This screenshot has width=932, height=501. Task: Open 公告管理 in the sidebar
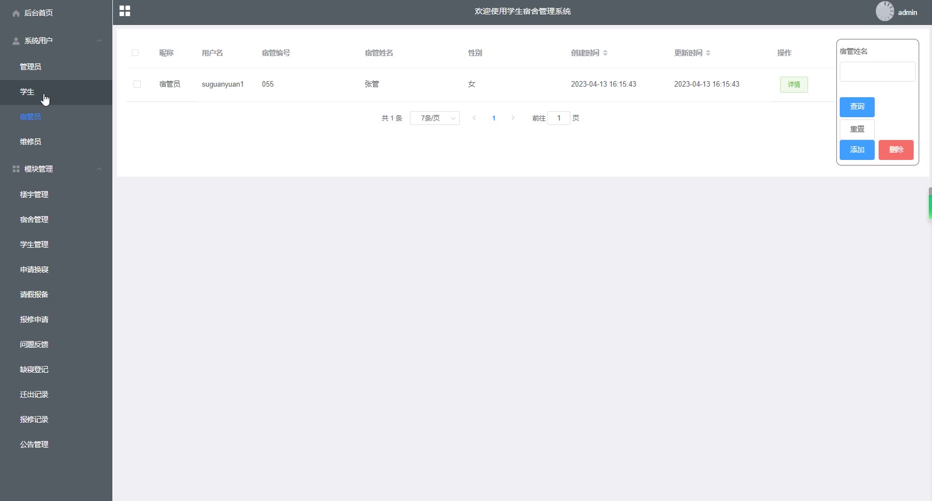point(56,444)
